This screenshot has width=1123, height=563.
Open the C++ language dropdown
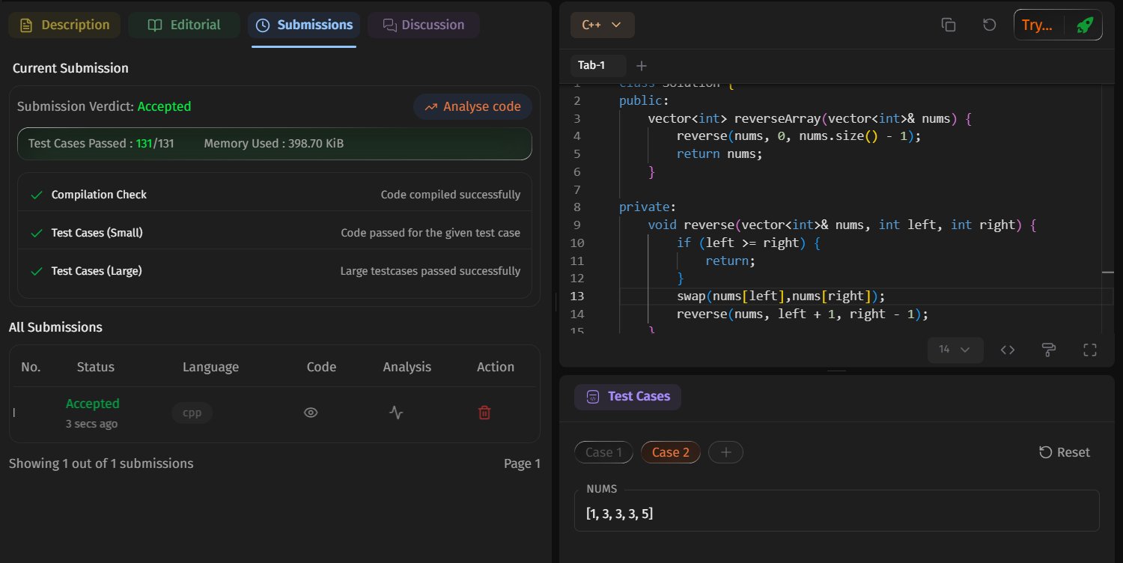(x=602, y=25)
